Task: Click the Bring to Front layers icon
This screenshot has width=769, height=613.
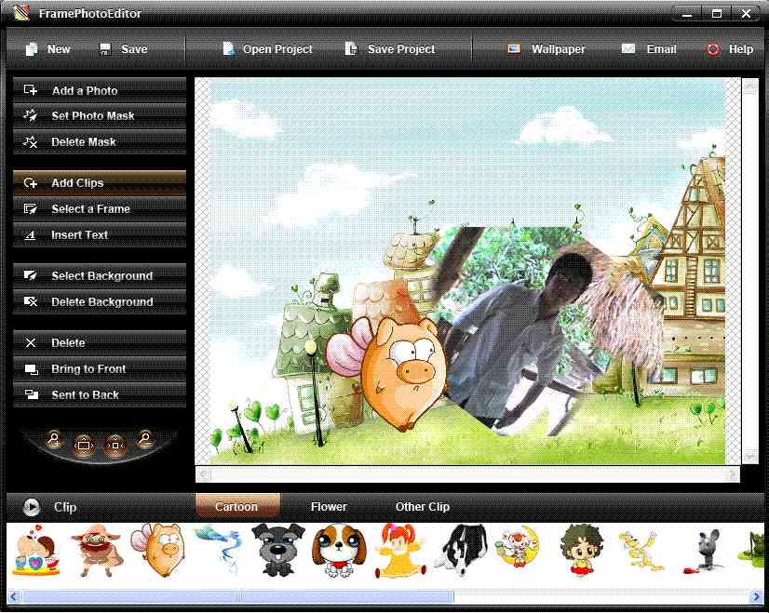Action: point(31,369)
